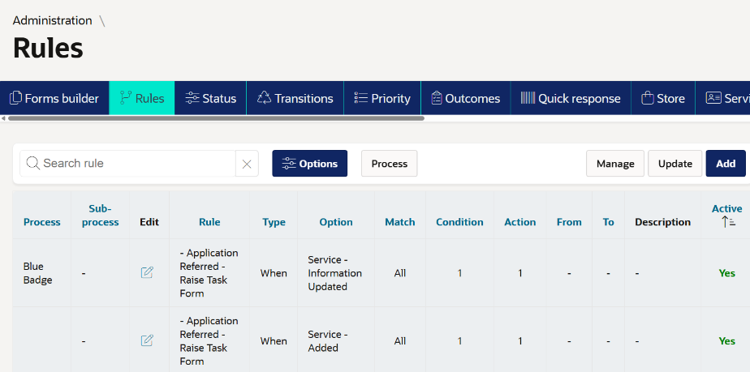Click the magnifier icon in search rule box
Viewport: 750px width, 372px height.
33,164
